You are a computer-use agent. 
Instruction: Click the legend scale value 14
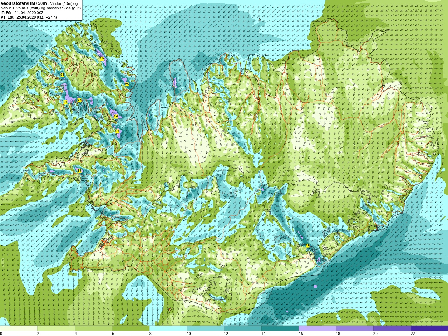pos(263,334)
